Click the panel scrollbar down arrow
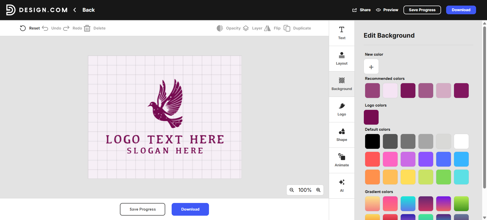This screenshot has width=487, height=220. [x=484, y=218]
